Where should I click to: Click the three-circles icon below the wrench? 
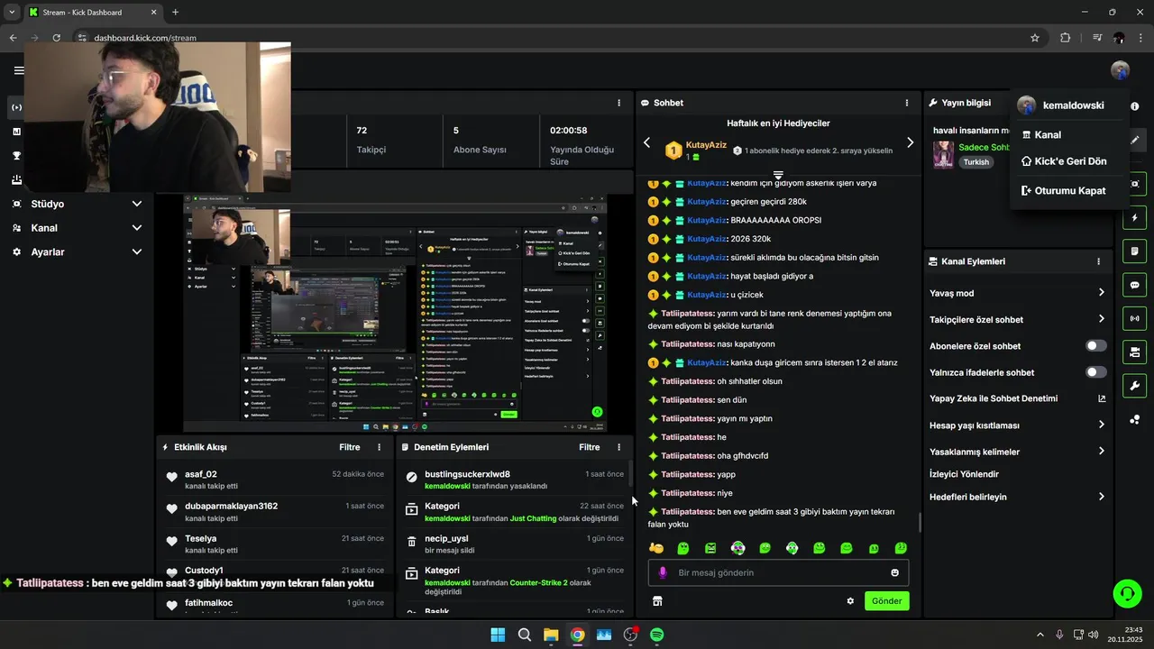tap(1135, 419)
